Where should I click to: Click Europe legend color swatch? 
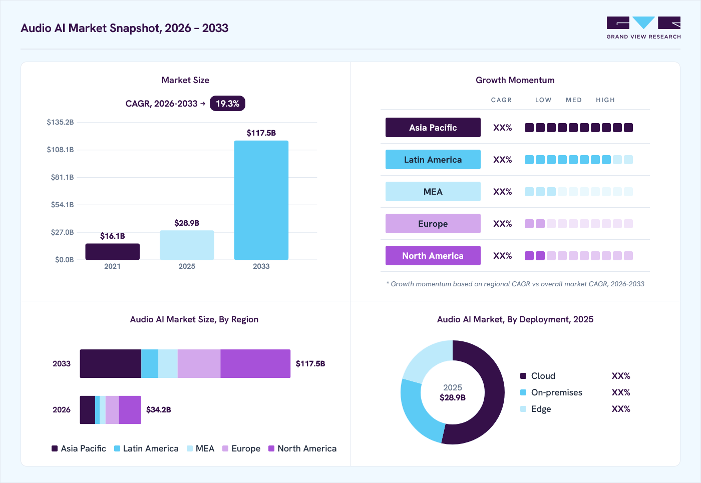coord(225,448)
